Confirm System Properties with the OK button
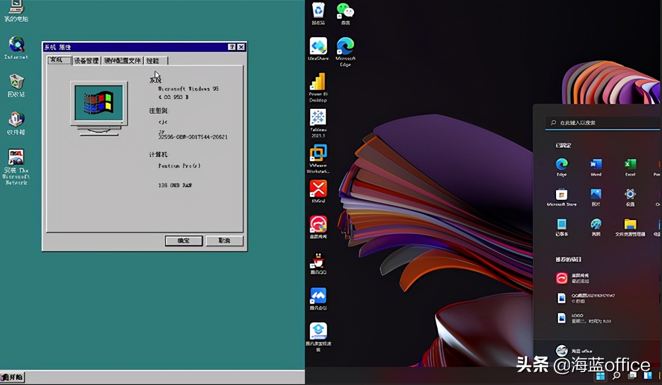The width and height of the screenshot is (662, 385). point(183,240)
